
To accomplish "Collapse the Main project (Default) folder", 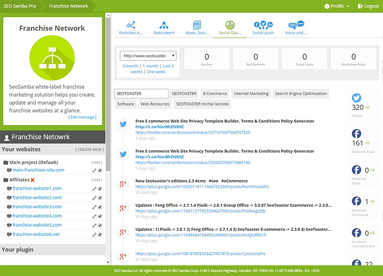I will (6, 162).
